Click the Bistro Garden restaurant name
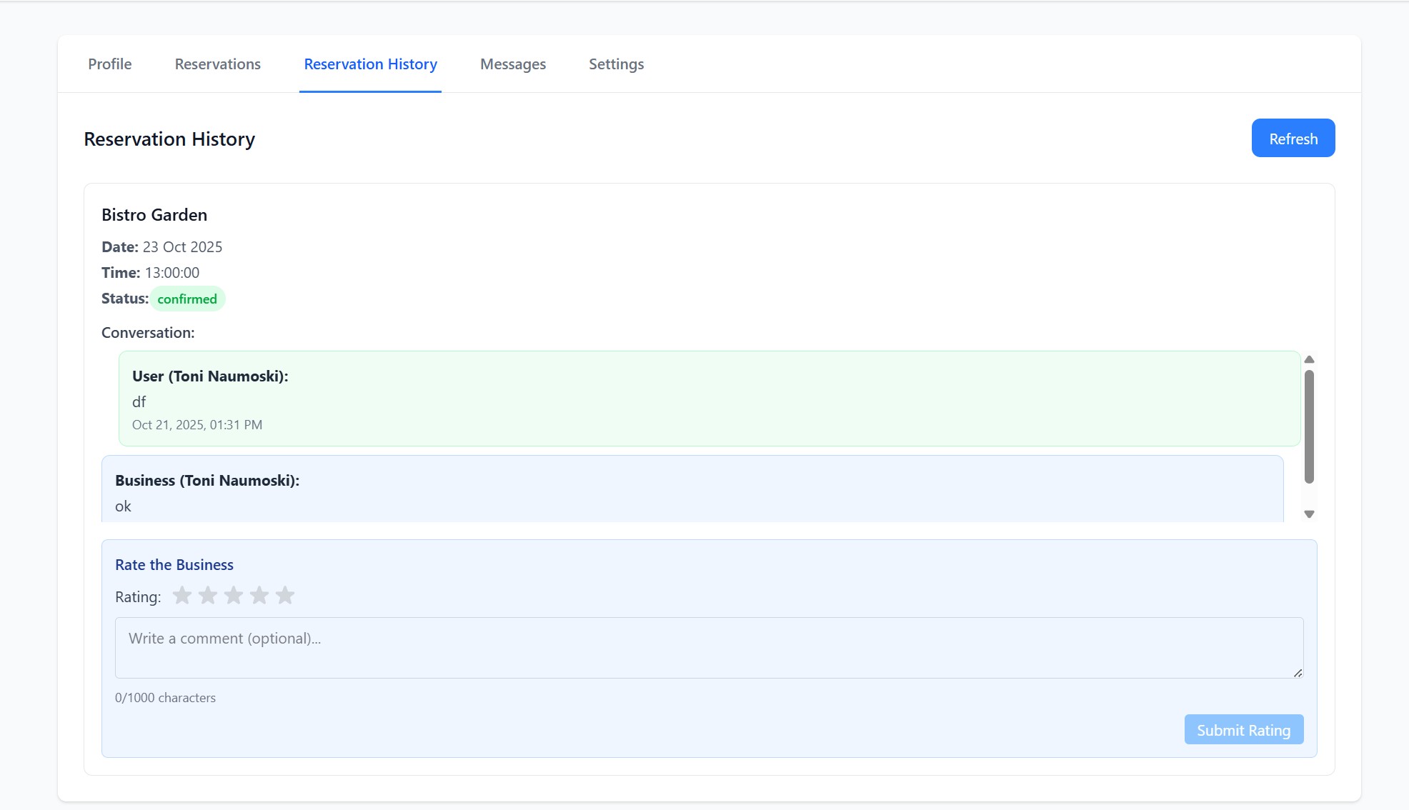 click(x=154, y=215)
